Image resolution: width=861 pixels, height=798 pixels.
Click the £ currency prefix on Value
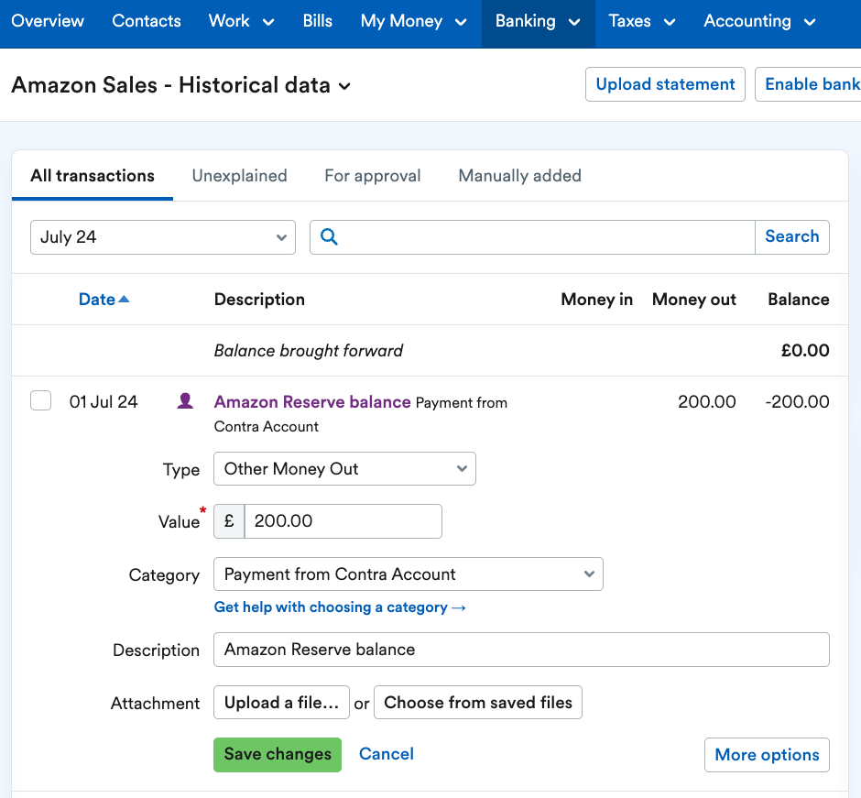click(229, 521)
